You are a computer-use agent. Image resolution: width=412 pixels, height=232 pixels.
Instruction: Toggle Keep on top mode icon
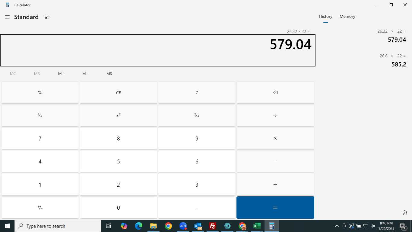[x=47, y=17]
